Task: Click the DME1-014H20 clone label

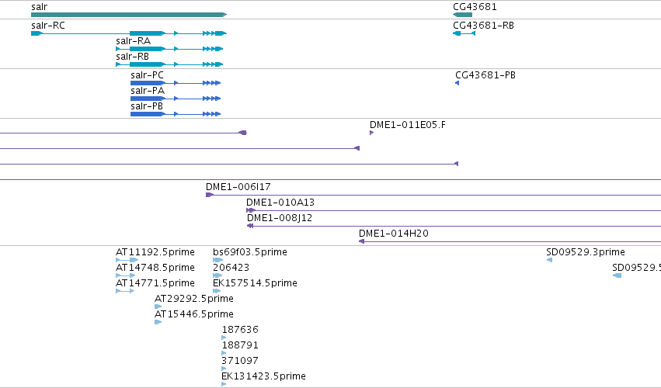Action: click(x=394, y=234)
